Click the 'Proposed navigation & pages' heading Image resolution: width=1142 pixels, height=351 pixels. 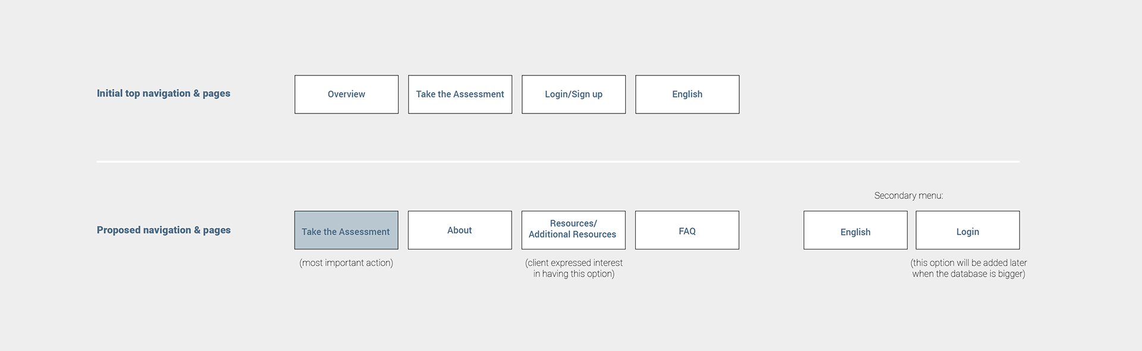164,230
